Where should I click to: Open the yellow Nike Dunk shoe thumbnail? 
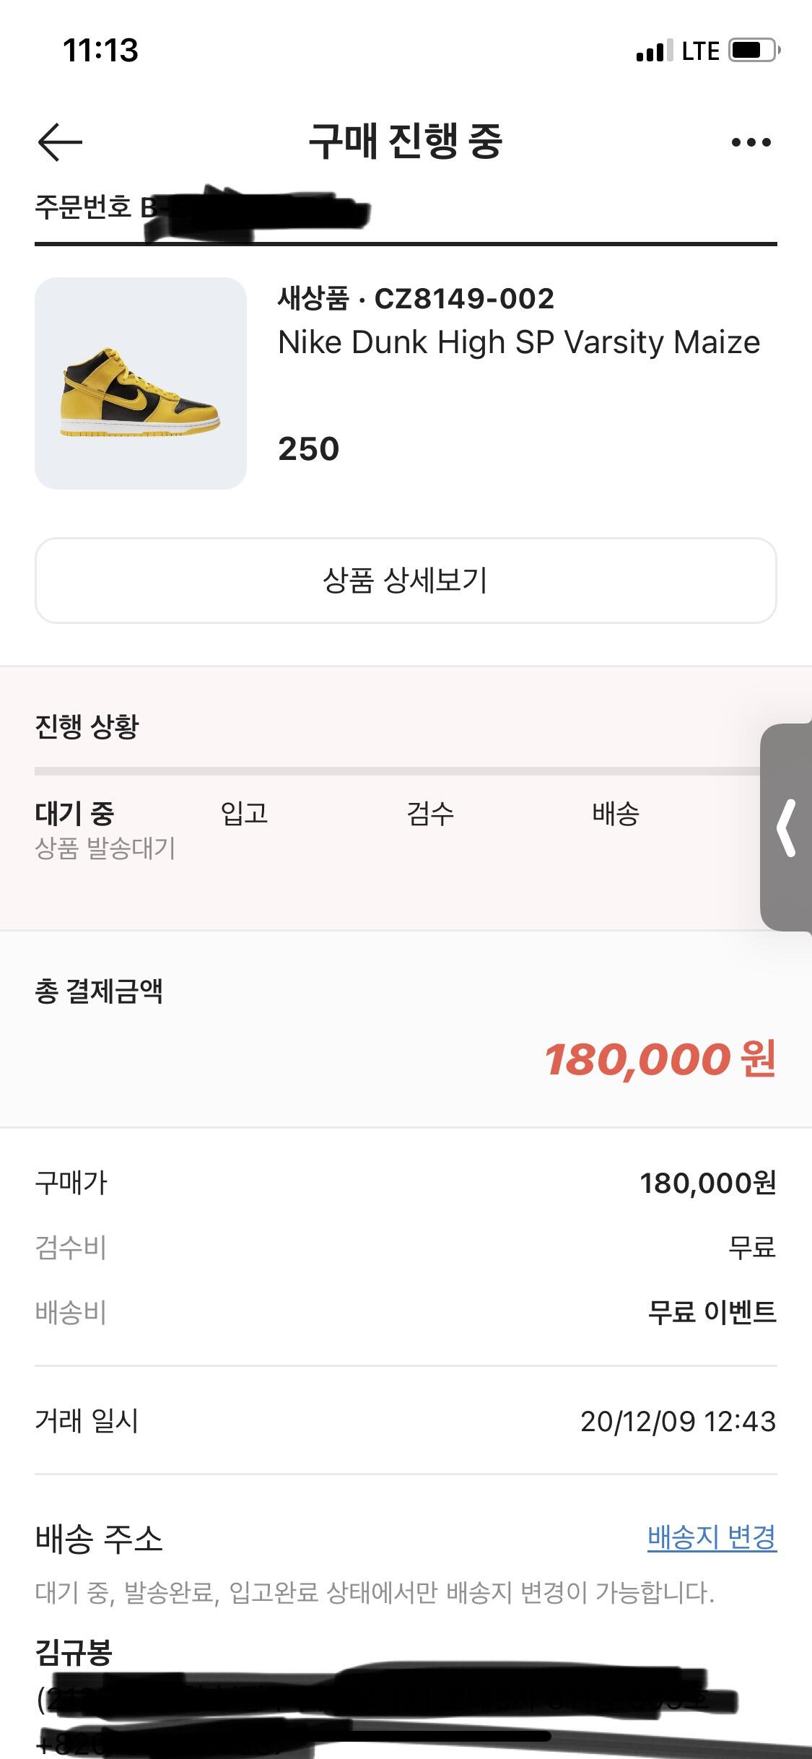(141, 383)
